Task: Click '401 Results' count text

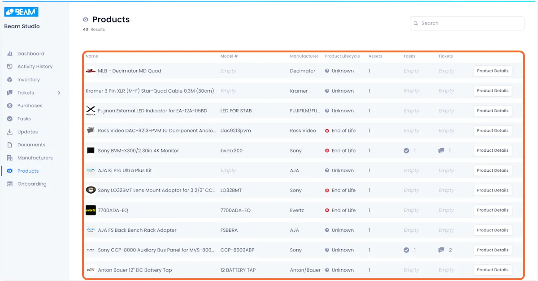Action: [x=94, y=30]
